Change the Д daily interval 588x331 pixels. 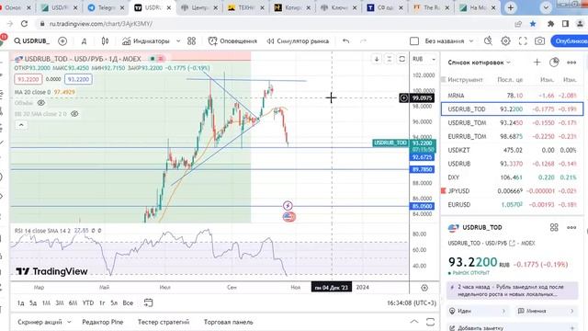point(84,41)
